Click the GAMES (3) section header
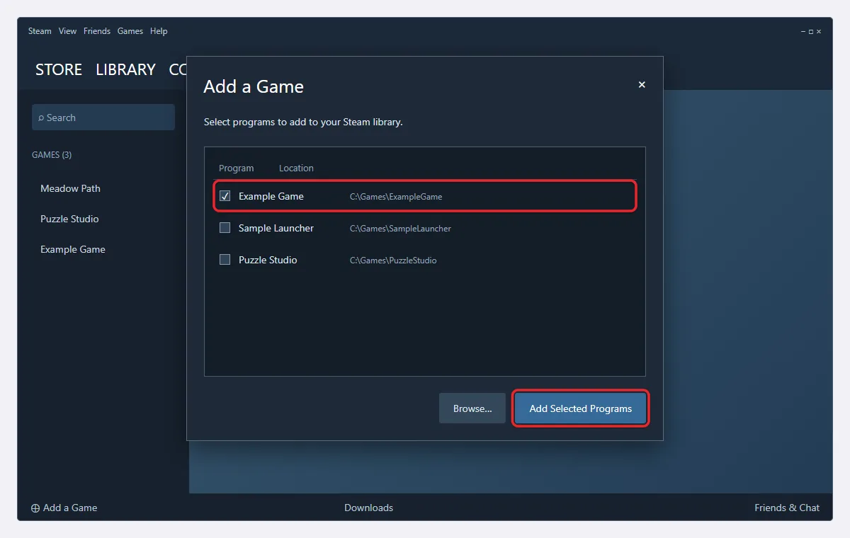 tap(52, 154)
